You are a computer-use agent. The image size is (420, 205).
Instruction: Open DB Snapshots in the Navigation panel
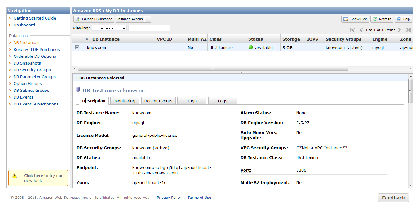click(x=27, y=63)
